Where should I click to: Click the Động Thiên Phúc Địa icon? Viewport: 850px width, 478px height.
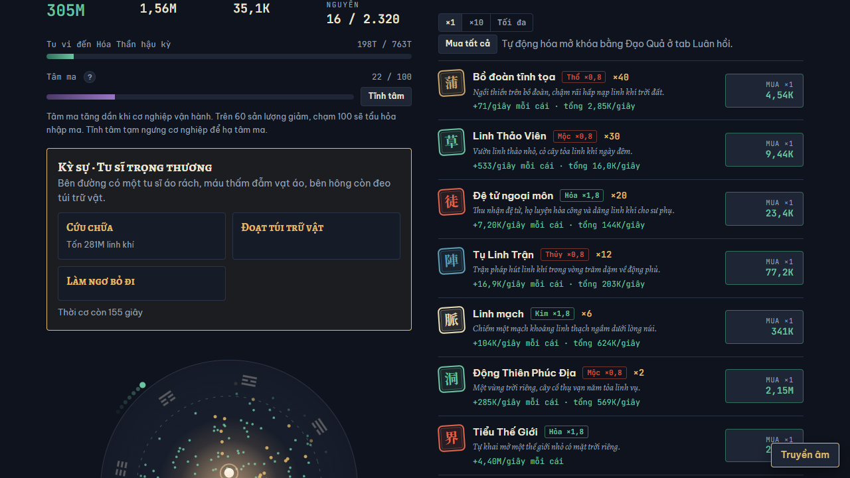[452, 378]
